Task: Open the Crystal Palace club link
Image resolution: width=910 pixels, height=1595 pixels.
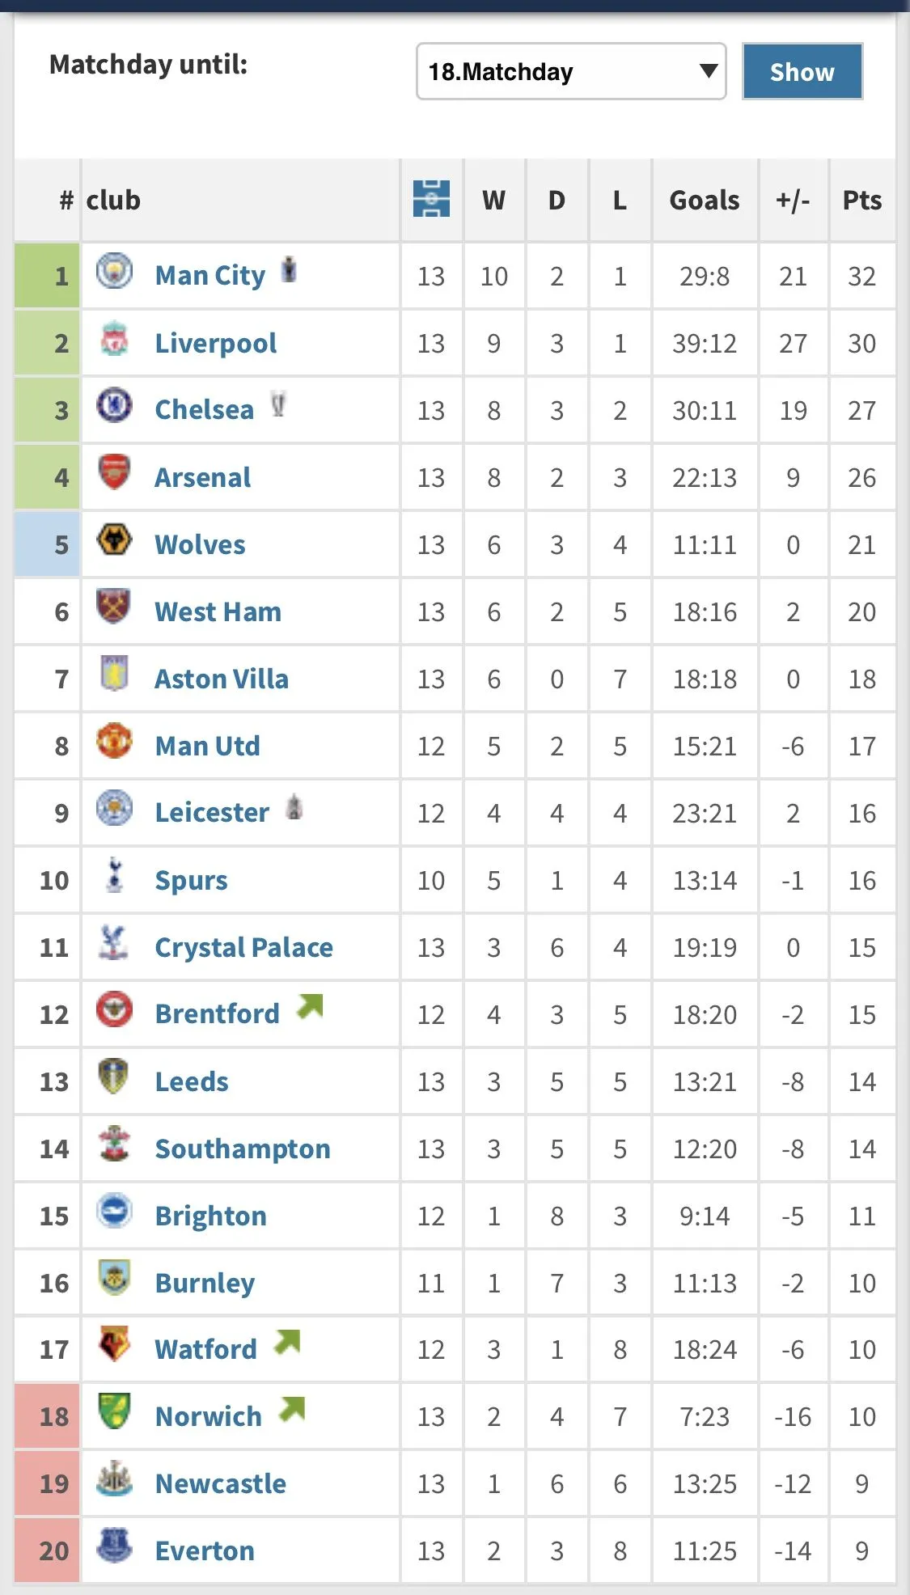Action: pos(243,948)
